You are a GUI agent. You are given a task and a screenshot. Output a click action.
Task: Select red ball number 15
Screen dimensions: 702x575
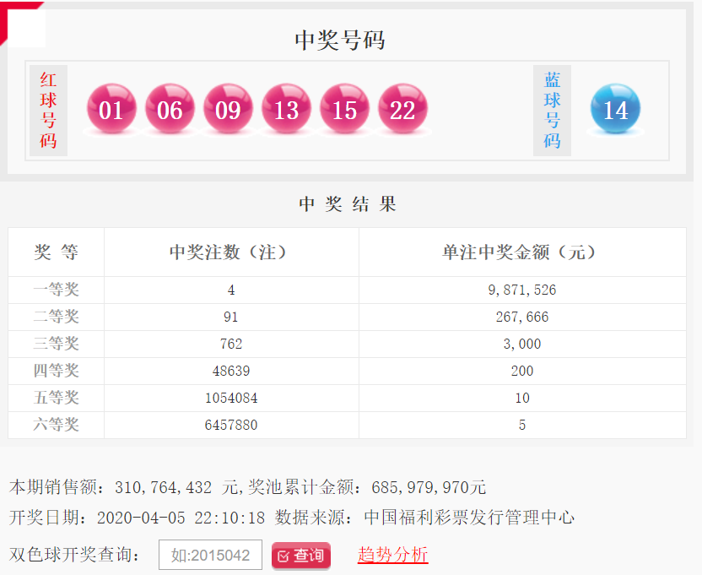[344, 109]
